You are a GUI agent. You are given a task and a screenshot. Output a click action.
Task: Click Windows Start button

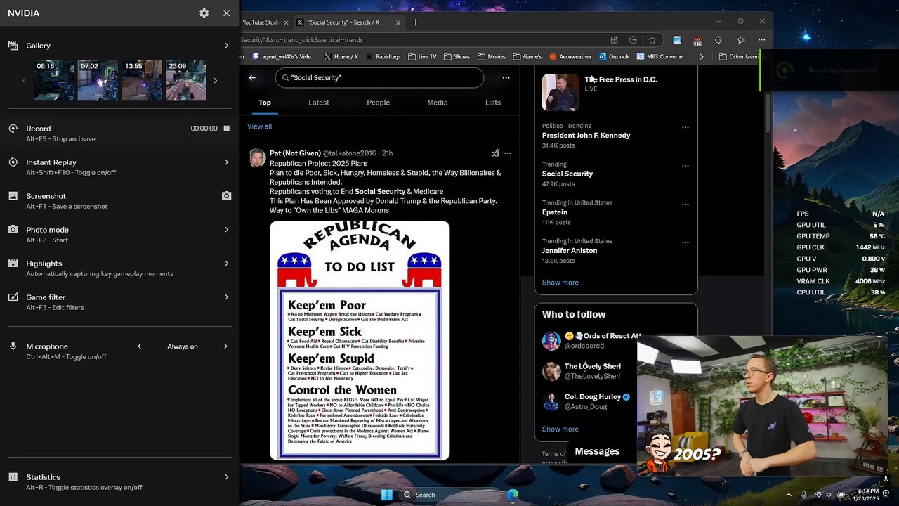point(387,495)
